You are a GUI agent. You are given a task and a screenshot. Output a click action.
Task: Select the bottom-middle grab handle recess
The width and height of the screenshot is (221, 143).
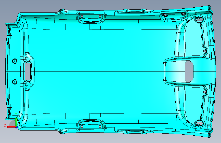click(x=91, y=125)
